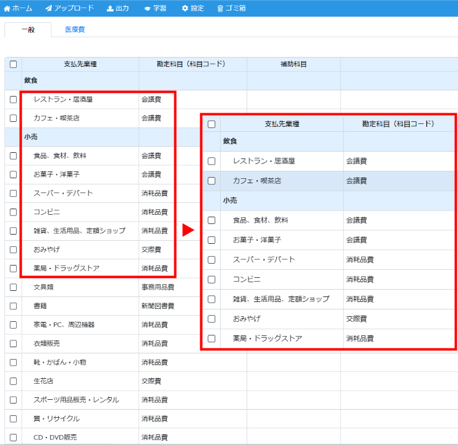Click 消耗品費 in the CD・DVD販売 row
Image resolution: width=458 pixels, height=445 pixels.
point(155,438)
